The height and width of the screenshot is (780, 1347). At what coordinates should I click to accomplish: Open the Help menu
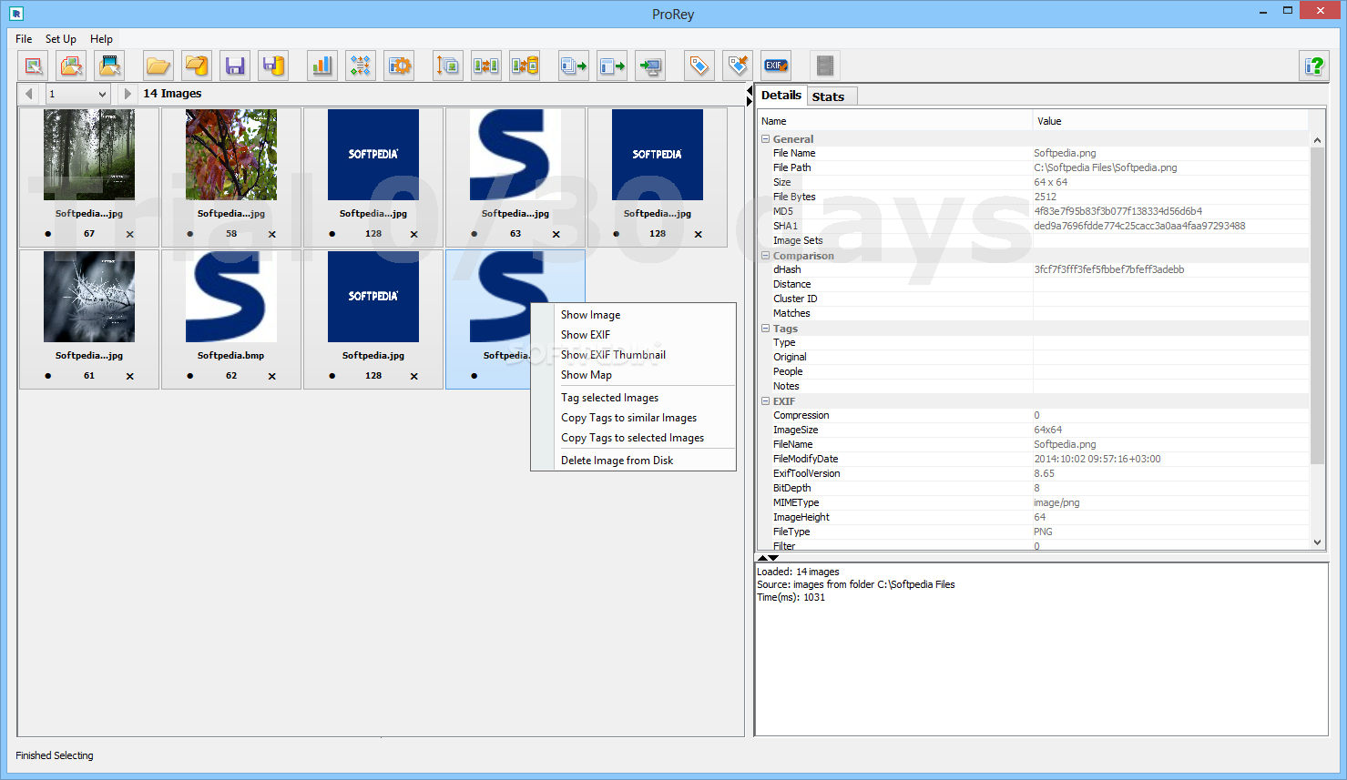(x=101, y=39)
